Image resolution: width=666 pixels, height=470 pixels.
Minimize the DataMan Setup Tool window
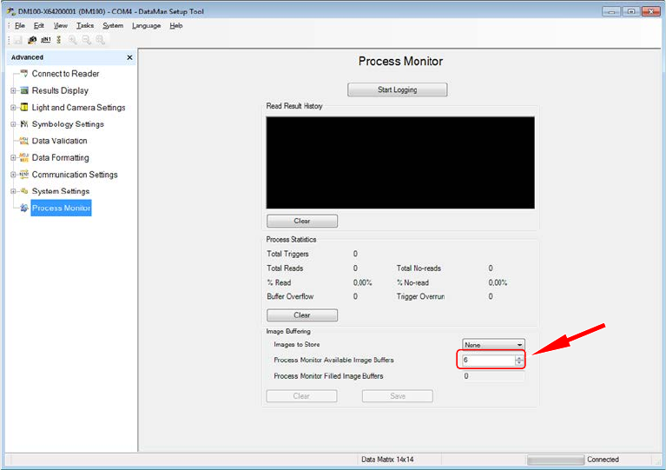(611, 11)
